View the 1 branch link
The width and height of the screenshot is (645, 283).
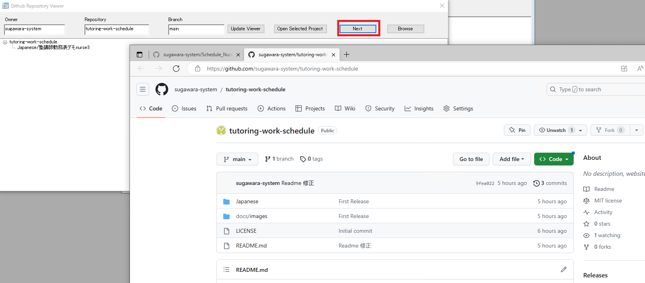point(279,159)
